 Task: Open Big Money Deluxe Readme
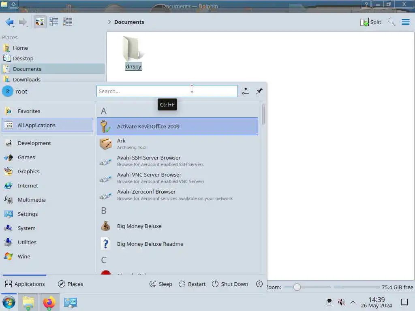[x=178, y=244]
